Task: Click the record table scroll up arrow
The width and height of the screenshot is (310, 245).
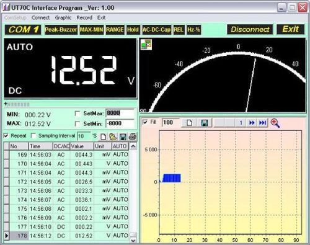Action: pos(133,146)
